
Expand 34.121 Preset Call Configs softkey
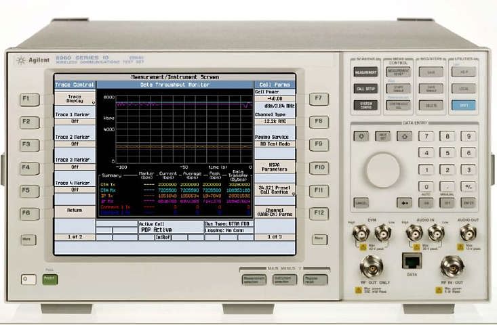coord(274,190)
